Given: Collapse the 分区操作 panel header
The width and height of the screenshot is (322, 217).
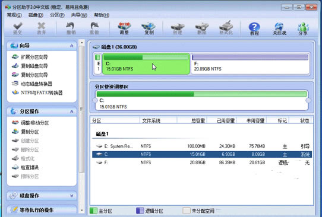Looking at the screenshot, I should [x=71, y=111].
